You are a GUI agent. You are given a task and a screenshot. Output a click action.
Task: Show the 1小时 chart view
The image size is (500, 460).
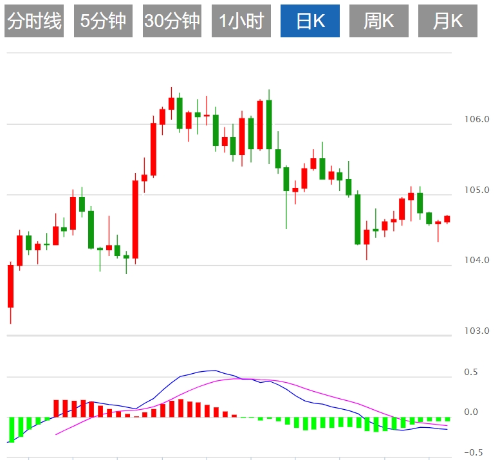point(241,21)
